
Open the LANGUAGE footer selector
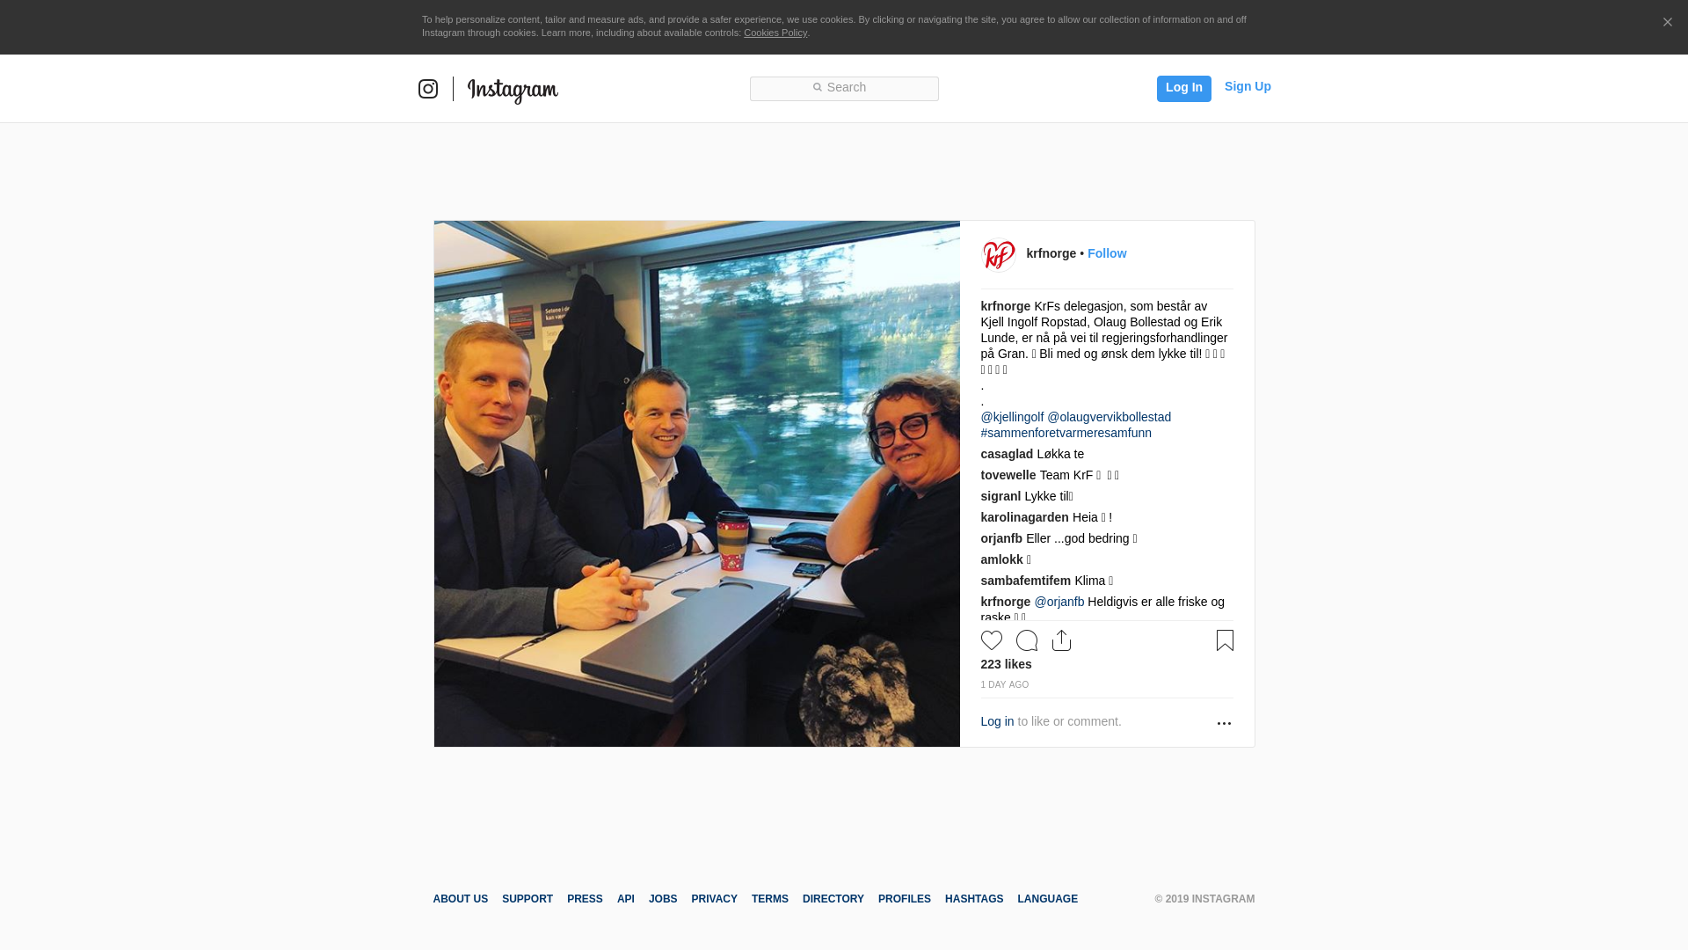1047,899
